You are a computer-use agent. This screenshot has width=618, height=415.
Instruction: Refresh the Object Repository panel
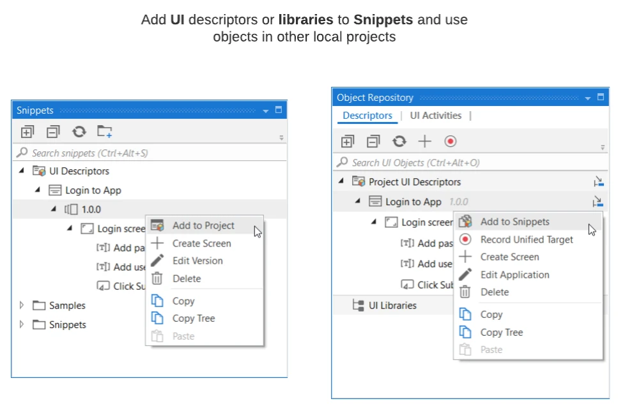pyautogui.click(x=399, y=141)
